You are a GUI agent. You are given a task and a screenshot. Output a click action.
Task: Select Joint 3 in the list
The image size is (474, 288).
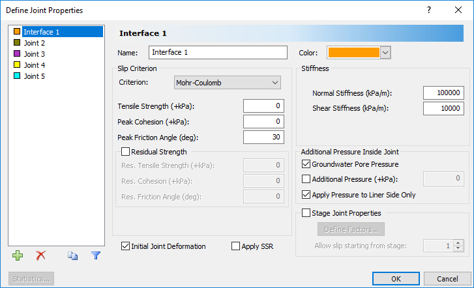tap(34, 54)
